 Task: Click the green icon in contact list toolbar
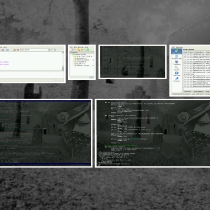point(88,50)
